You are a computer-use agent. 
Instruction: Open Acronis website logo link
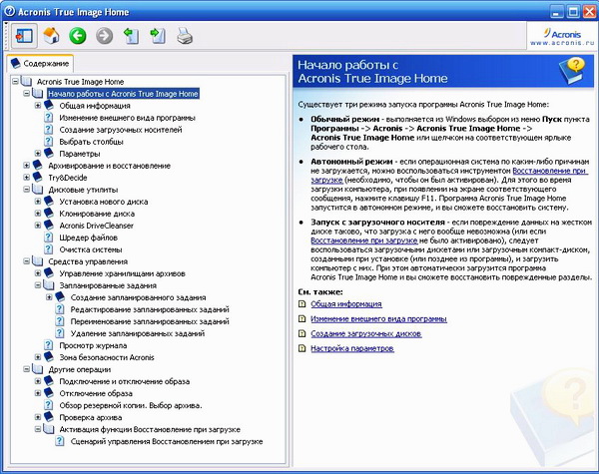(561, 37)
